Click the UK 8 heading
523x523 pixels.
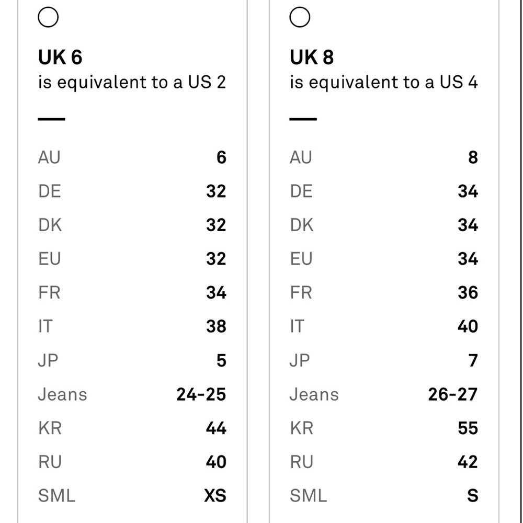click(312, 57)
